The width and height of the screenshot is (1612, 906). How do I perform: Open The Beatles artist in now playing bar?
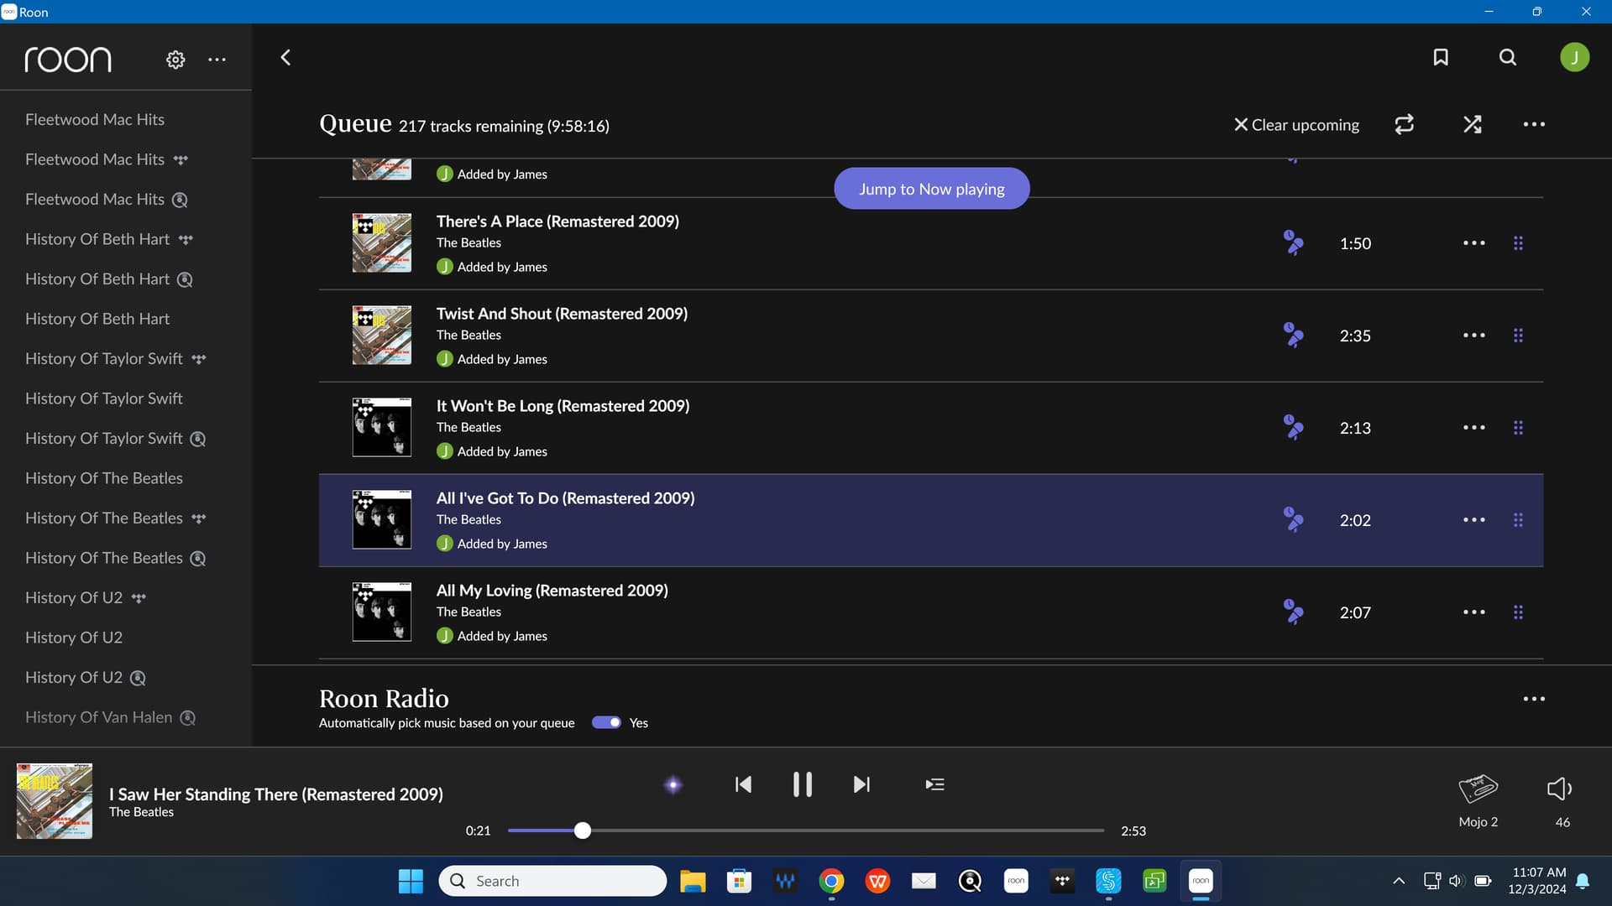(141, 812)
